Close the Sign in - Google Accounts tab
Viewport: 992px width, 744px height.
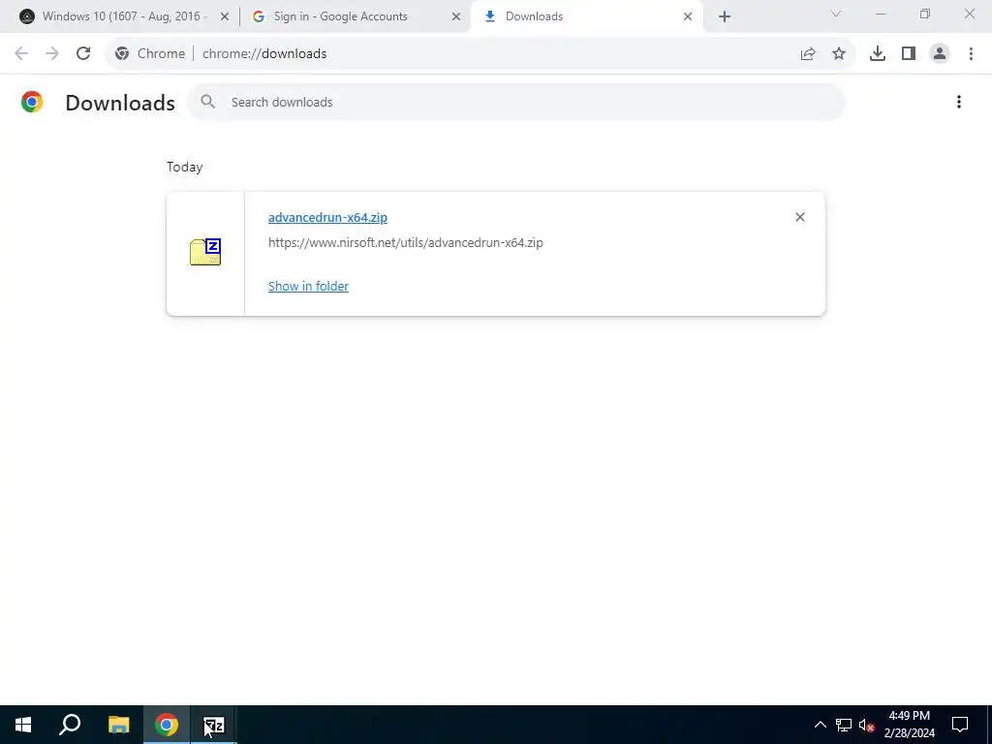click(x=455, y=16)
